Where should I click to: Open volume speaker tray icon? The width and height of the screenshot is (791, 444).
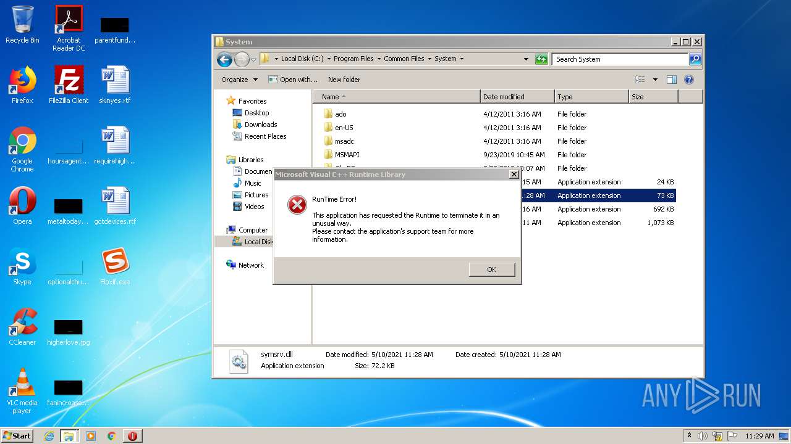point(702,436)
